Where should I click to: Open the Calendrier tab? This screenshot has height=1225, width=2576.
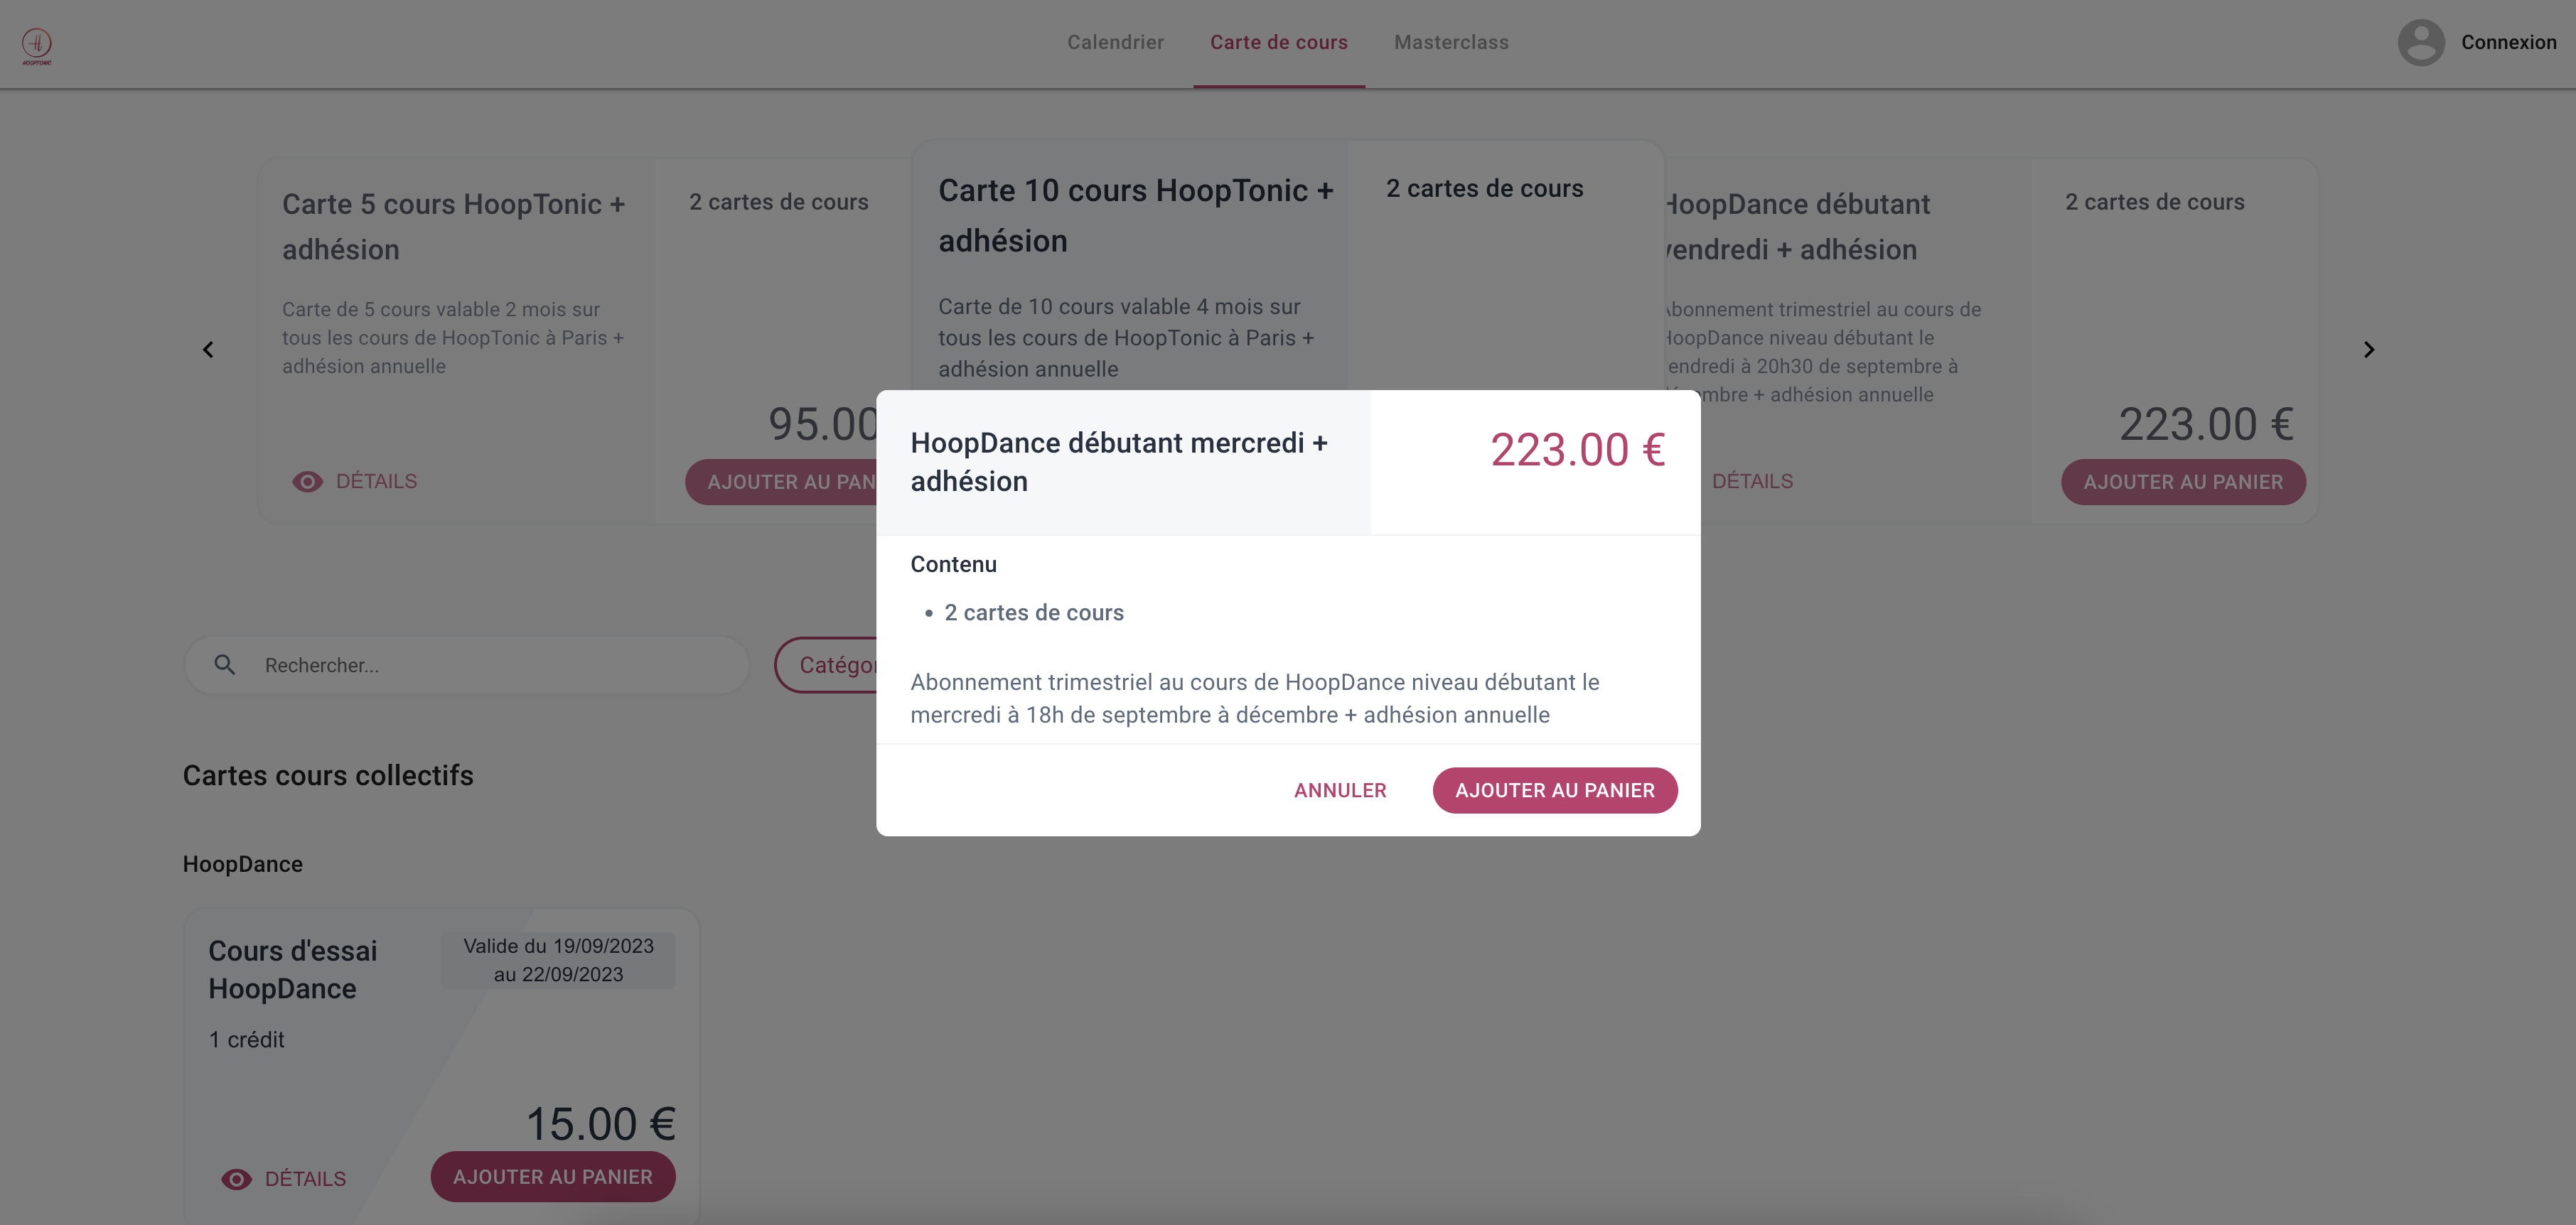point(1115,43)
